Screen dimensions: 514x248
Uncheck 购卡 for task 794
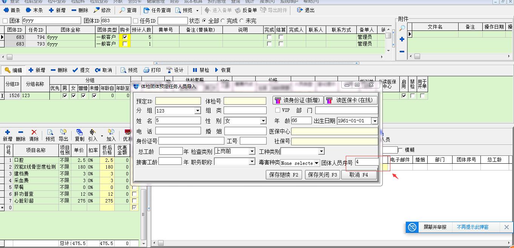point(125,37)
